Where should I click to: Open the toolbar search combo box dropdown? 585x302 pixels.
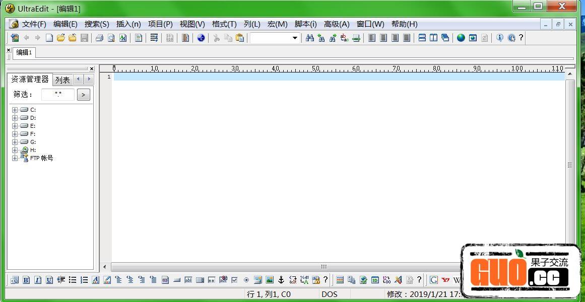[295, 38]
